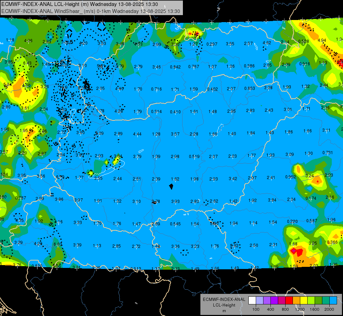Image resolution: width=343 pixels, height=316 pixels.
Task: Click the magenta legend swatch
Action: tap(282, 301)
